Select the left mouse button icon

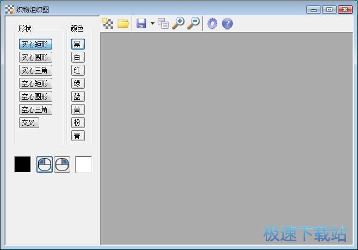(45, 164)
